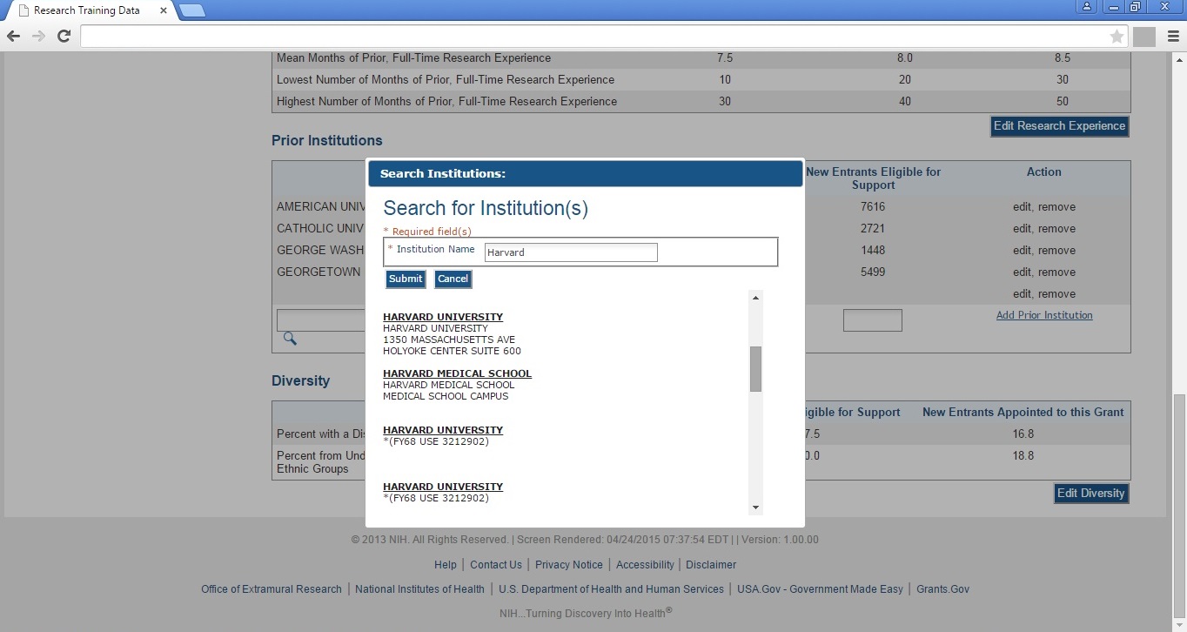Click the Edit Diversity button

point(1091,494)
